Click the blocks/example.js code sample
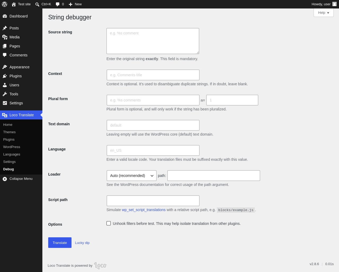Screen dimensions: 339x272 (236, 210)
